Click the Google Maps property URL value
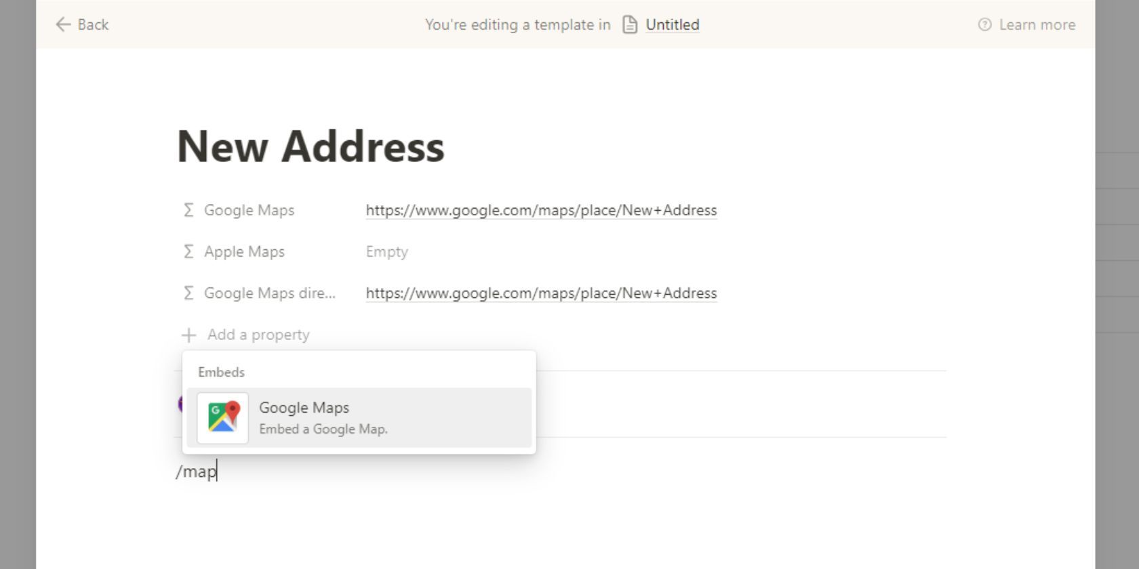The image size is (1139, 569). (541, 210)
